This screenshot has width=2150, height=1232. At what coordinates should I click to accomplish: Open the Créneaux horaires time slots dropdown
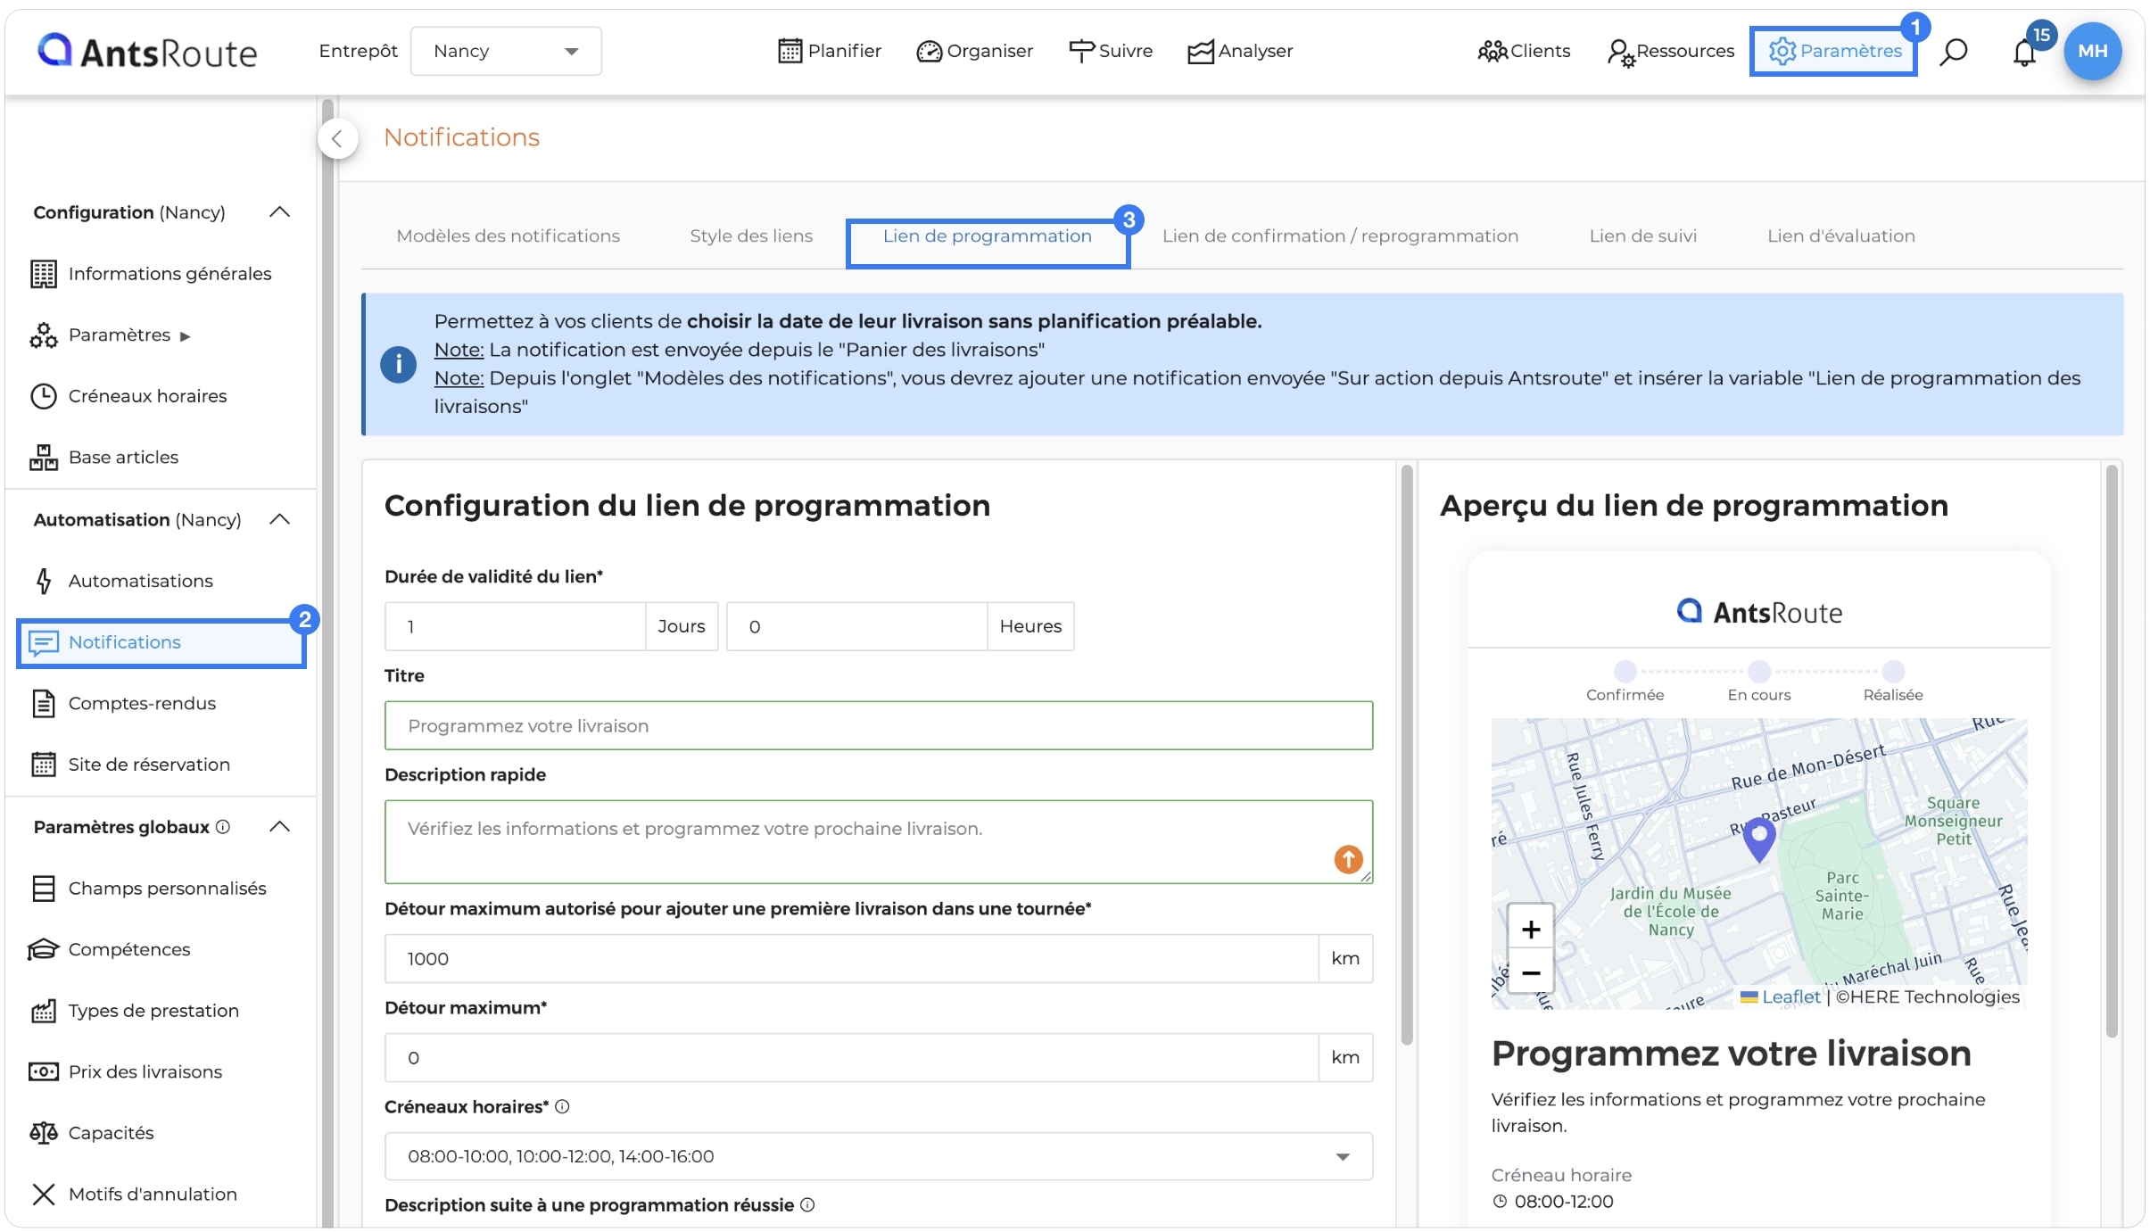(878, 1156)
